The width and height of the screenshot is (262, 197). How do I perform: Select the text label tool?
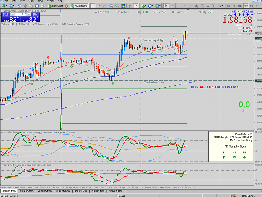click(x=213, y=6)
